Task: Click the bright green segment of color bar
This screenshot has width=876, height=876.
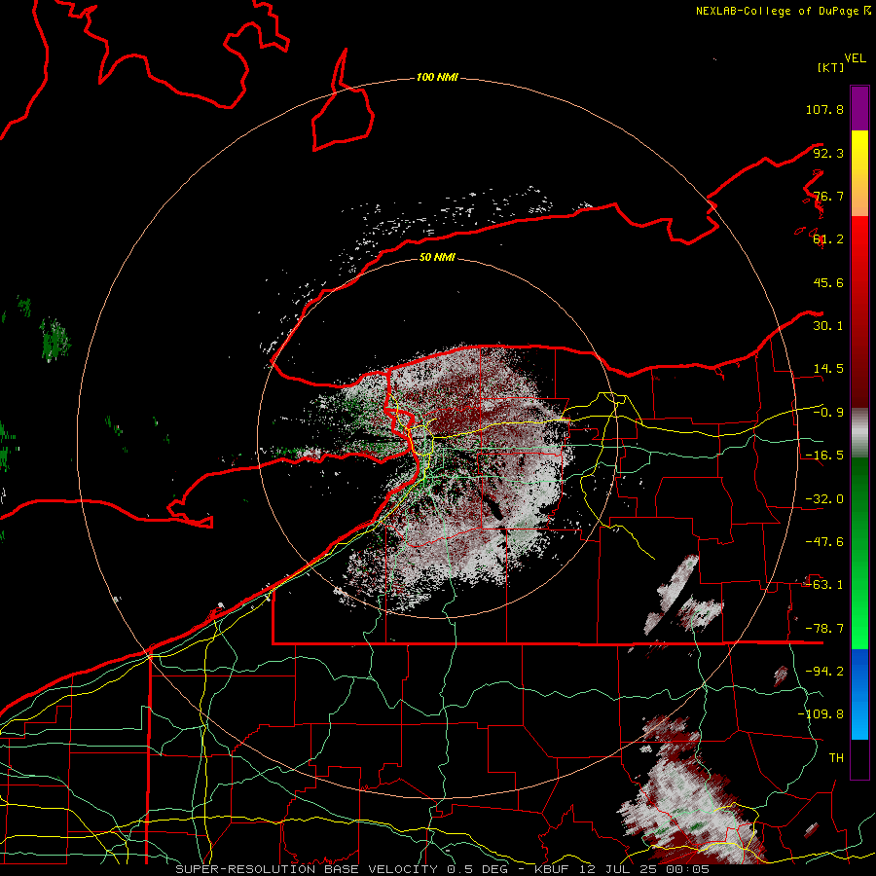Action: point(859,617)
